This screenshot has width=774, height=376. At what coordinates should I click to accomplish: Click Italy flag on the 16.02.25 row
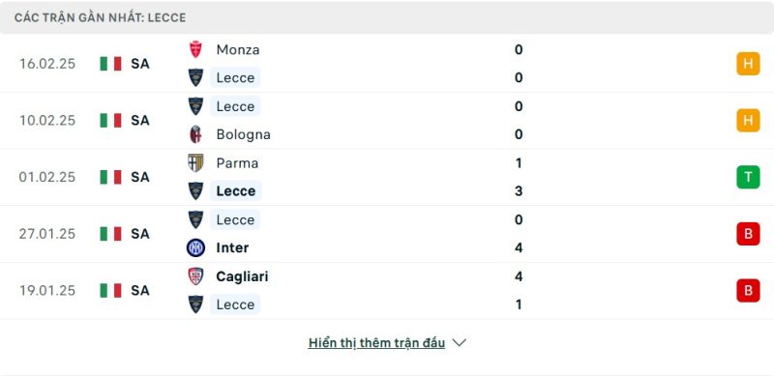(x=110, y=64)
